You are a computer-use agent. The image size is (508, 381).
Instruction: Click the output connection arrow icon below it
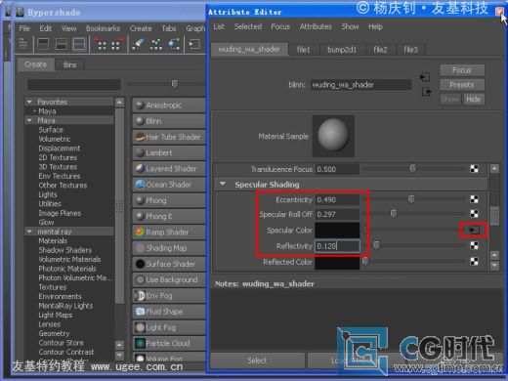point(427,92)
